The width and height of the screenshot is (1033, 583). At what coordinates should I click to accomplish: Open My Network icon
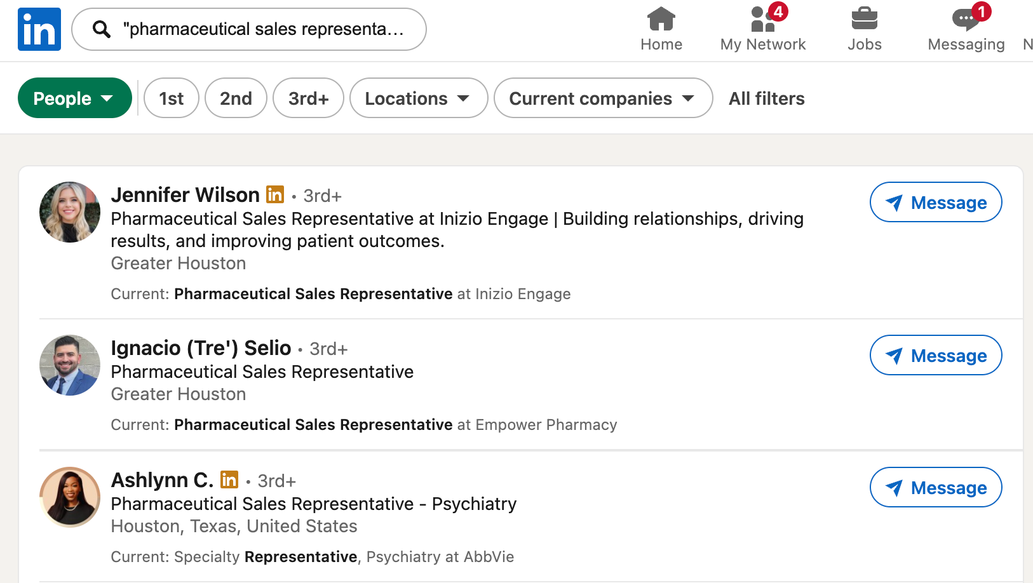point(762,19)
